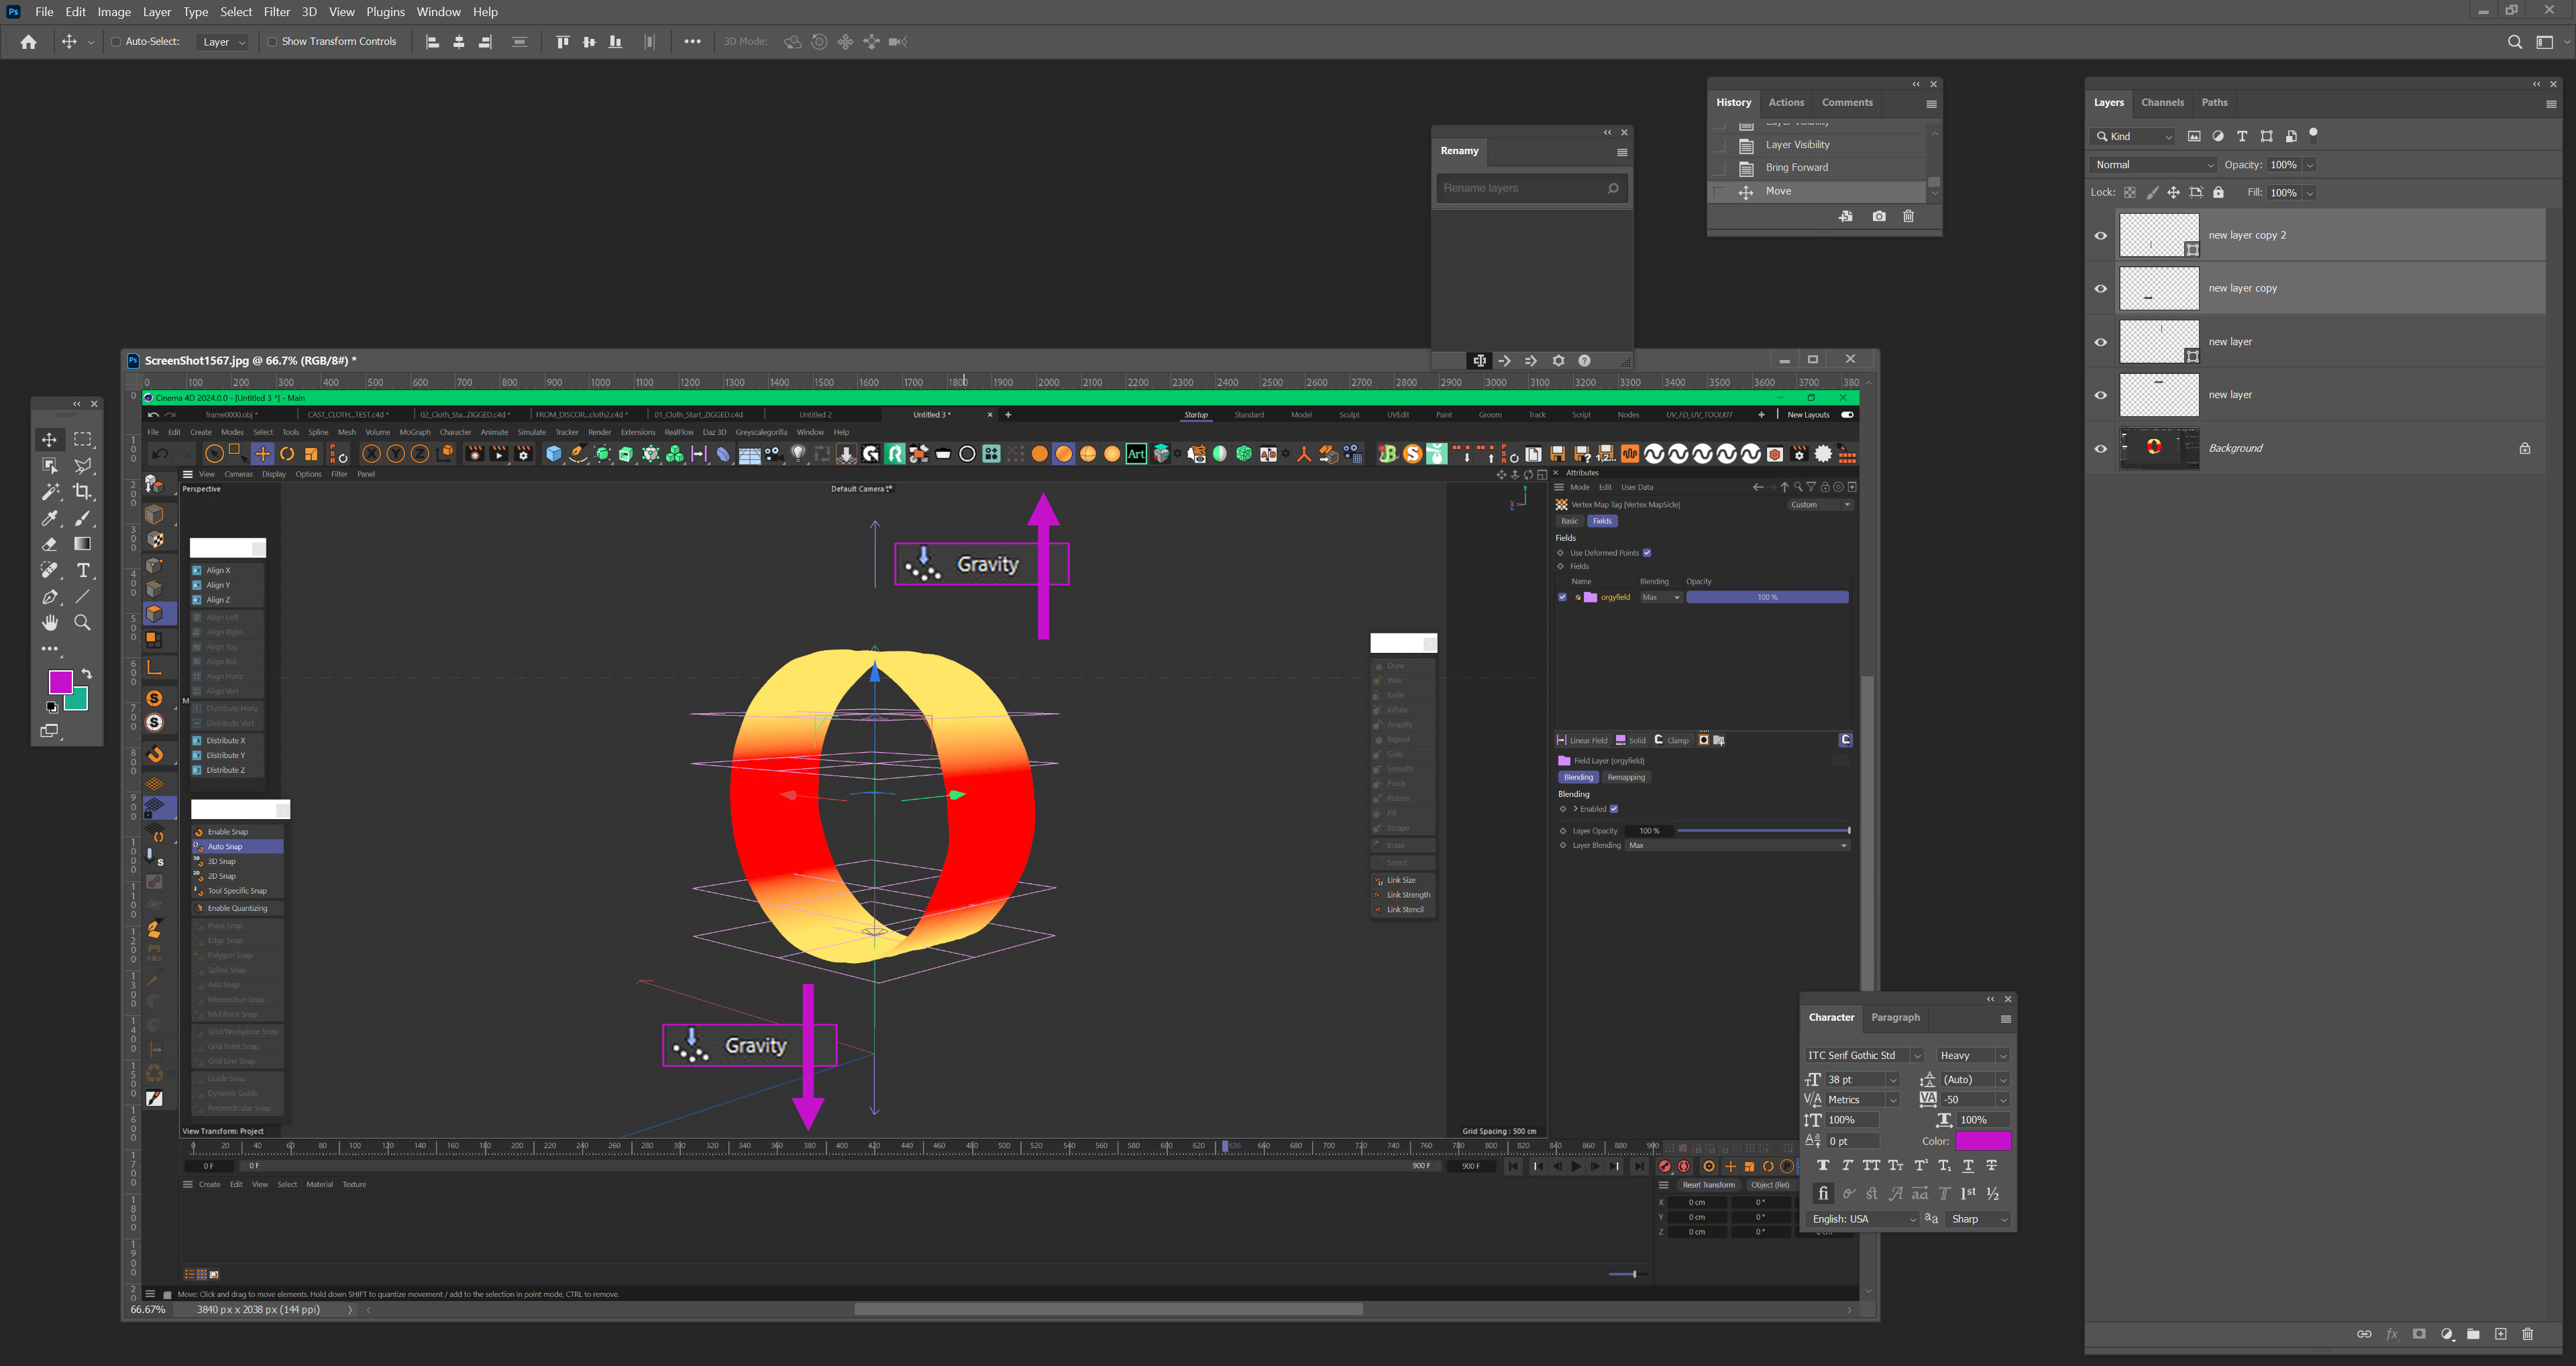Screen dimensions: 2576x1366
Task: Create a new group with the folder icon
Action: point(2473,1334)
